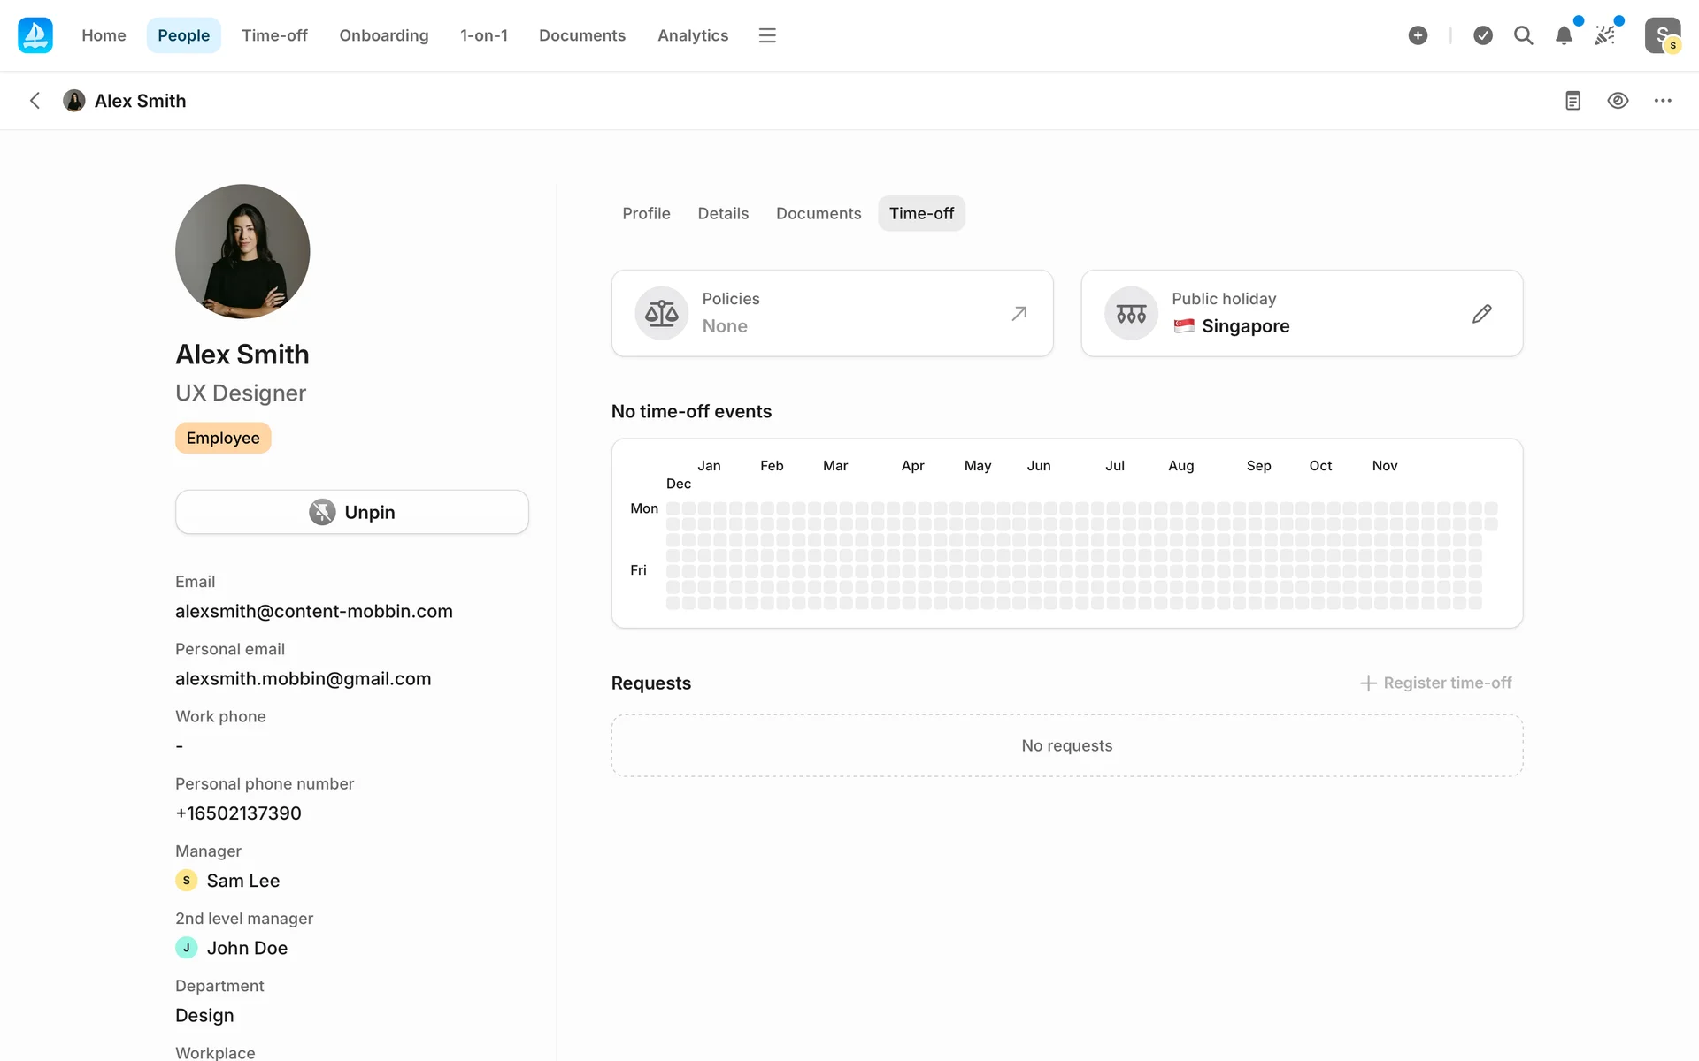The height and width of the screenshot is (1061, 1699).
Task: Click the celebration confetti icon
Action: (x=1604, y=35)
